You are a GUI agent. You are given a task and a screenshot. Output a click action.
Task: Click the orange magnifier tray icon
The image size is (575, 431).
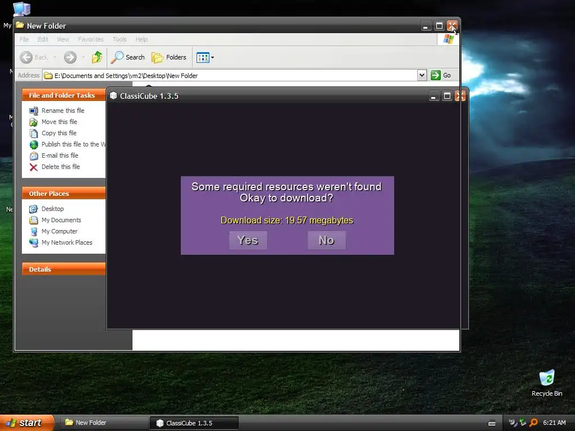coord(533,423)
